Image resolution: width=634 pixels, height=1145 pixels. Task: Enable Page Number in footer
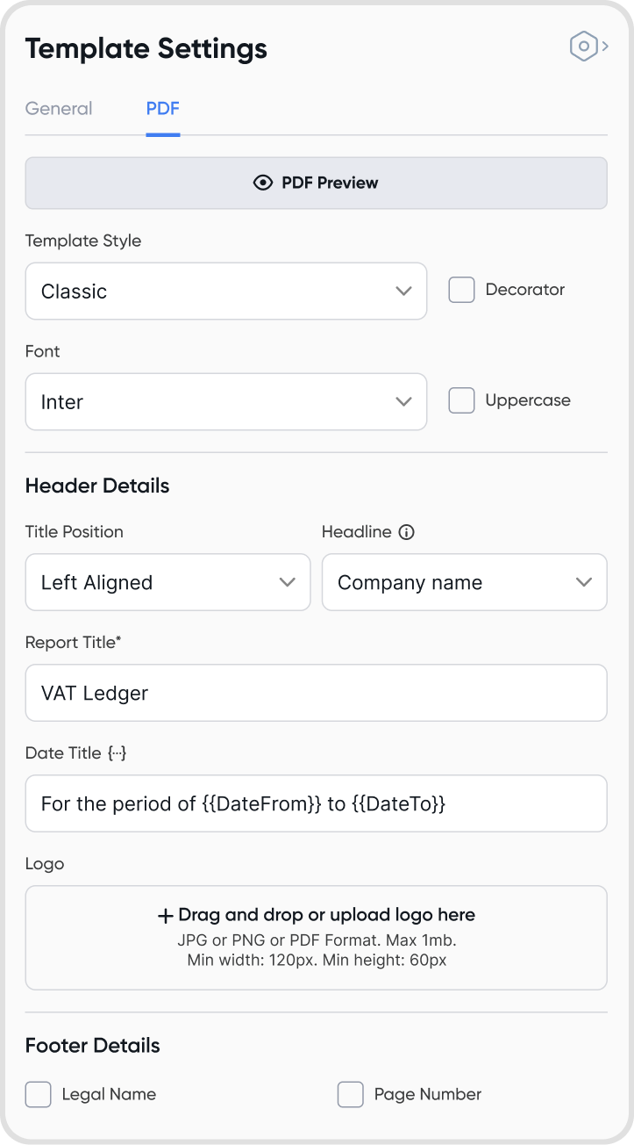pos(351,1094)
